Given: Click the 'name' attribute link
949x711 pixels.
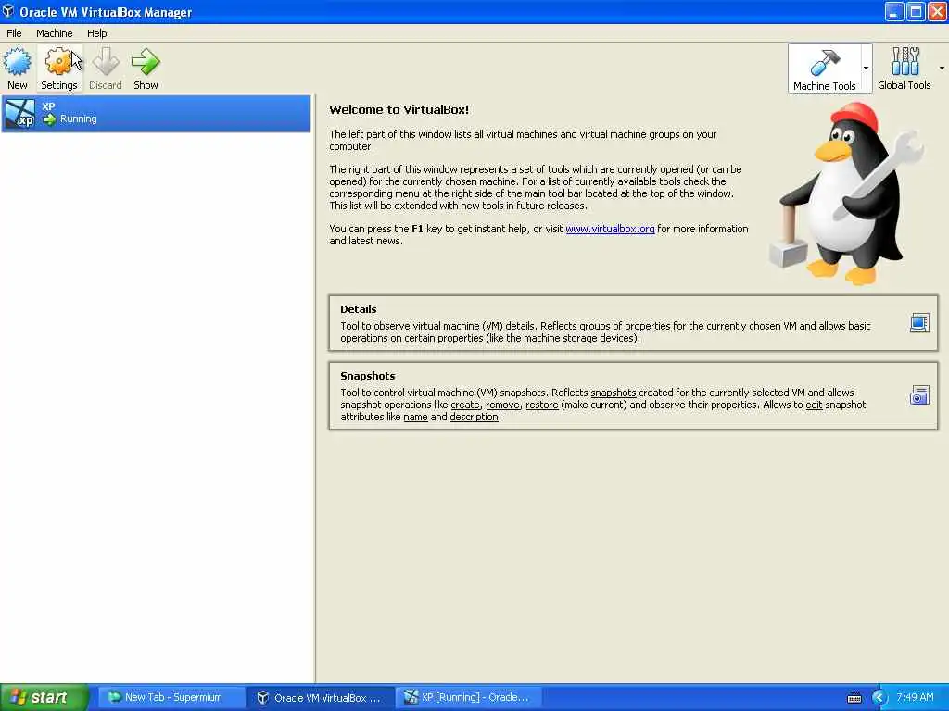Looking at the screenshot, I should point(415,417).
